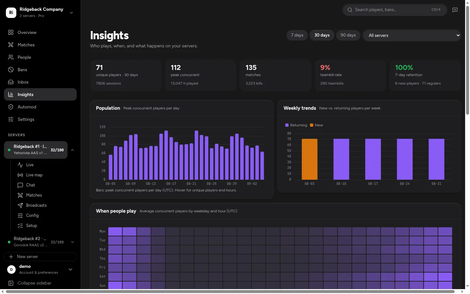
Task: Select the Ridgeback #2 server row
Action: (36, 242)
